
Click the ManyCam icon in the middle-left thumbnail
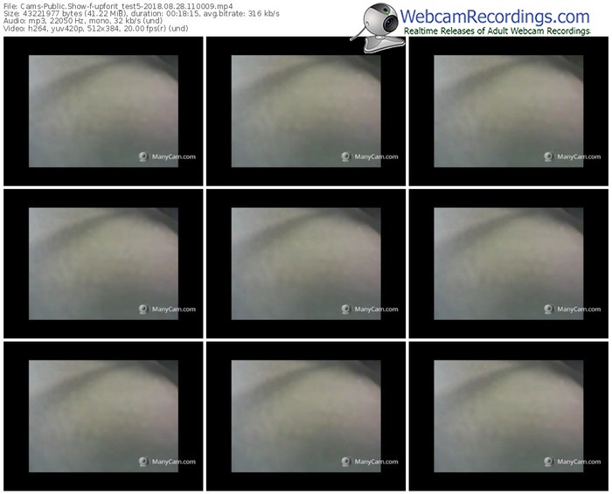(x=143, y=309)
